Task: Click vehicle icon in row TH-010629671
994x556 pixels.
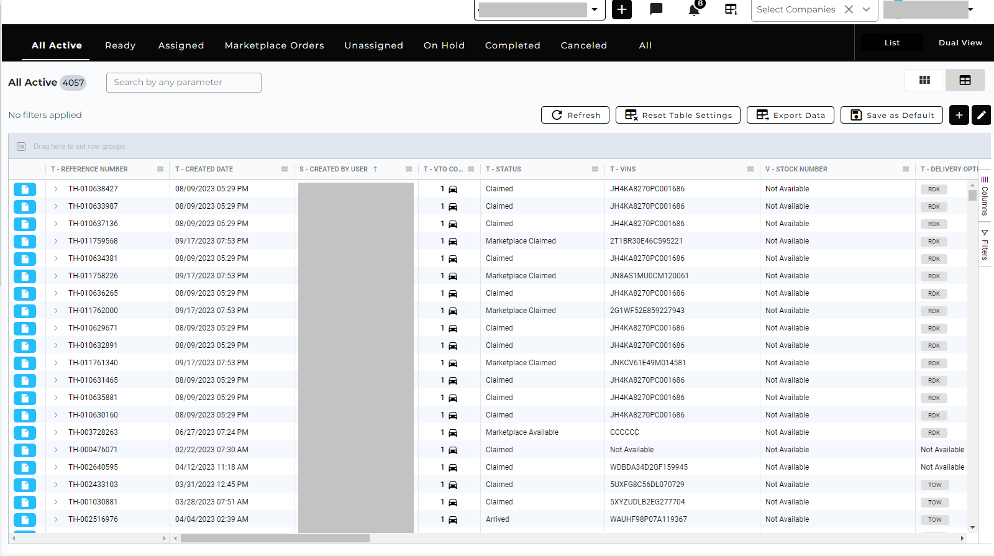Action: tap(453, 328)
